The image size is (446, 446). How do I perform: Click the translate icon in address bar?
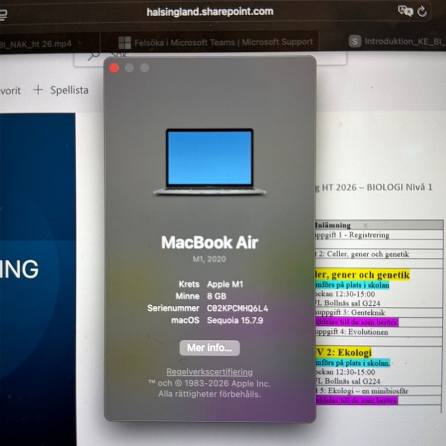[405, 11]
